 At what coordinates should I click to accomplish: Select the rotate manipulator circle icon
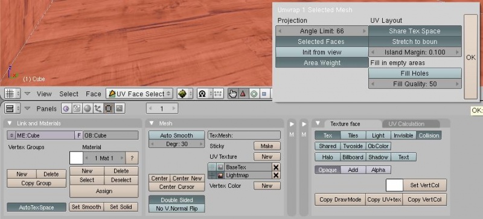point(254,94)
